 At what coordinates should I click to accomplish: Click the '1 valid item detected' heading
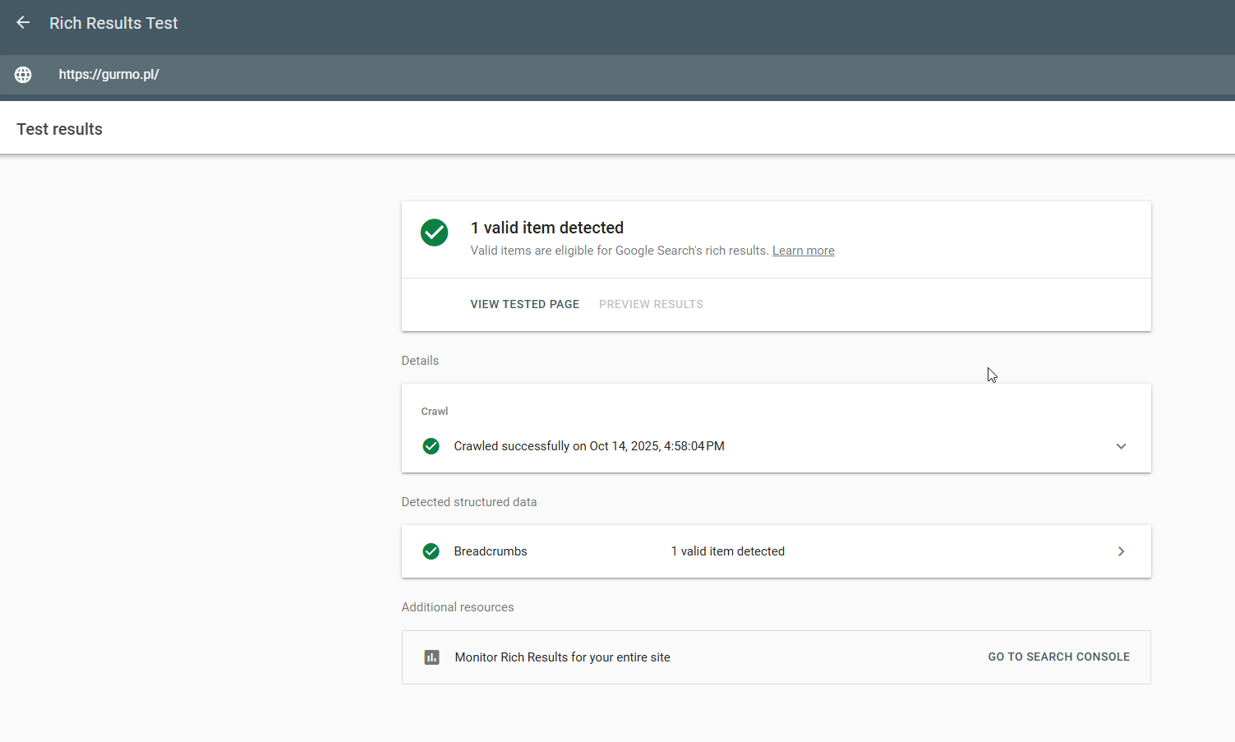547,228
